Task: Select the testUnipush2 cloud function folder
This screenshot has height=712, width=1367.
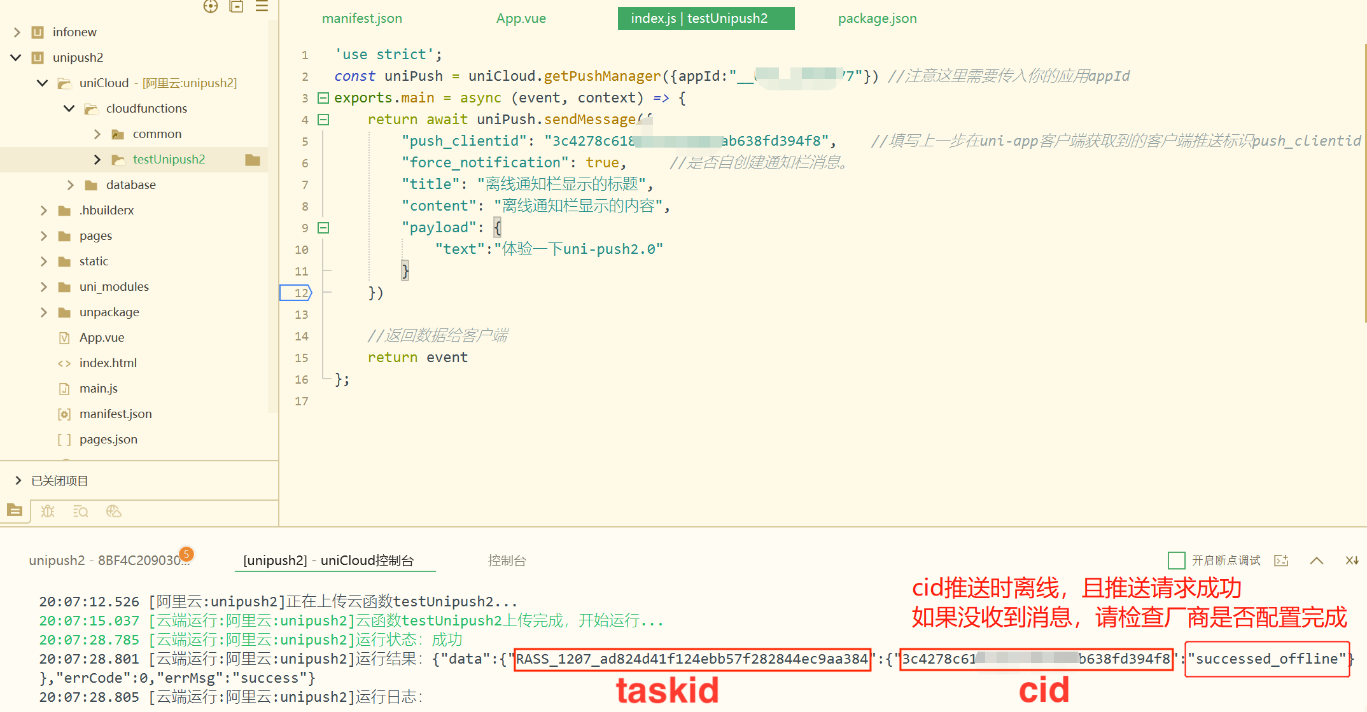Action: 169,160
